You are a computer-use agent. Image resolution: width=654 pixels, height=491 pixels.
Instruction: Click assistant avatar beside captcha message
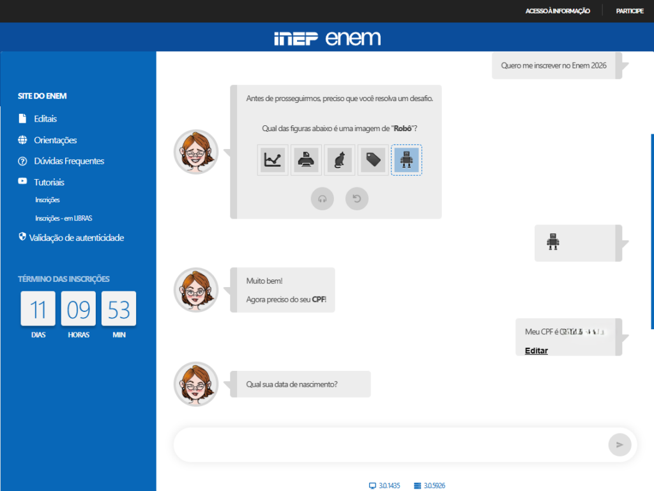pos(196,152)
